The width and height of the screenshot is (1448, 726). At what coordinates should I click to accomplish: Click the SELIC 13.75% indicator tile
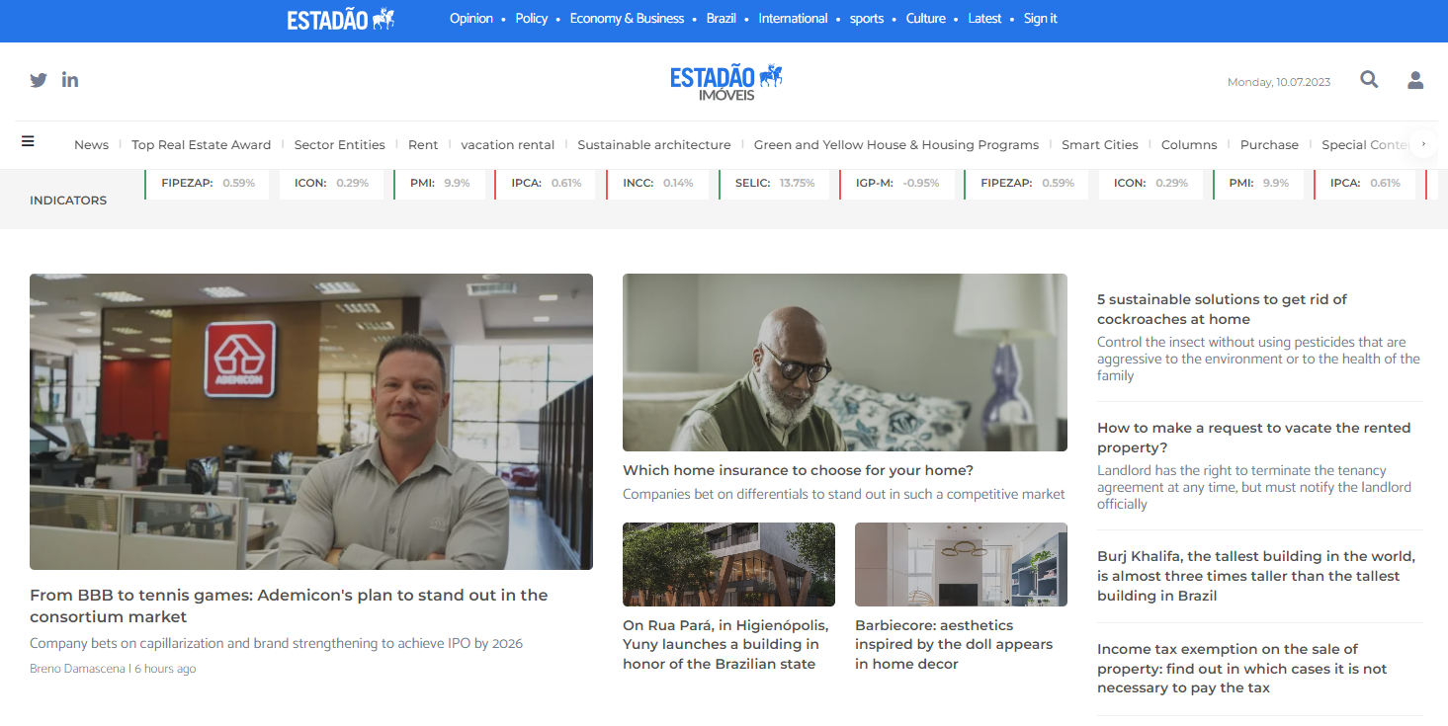pyautogui.click(x=775, y=183)
